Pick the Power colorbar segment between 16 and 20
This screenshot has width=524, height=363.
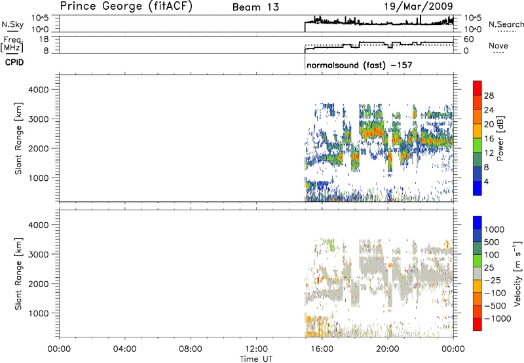477,130
